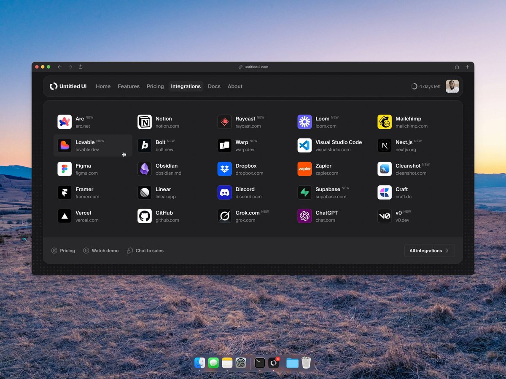Click the Lovable heart icon
Image resolution: width=506 pixels, height=379 pixels.
(x=65, y=146)
